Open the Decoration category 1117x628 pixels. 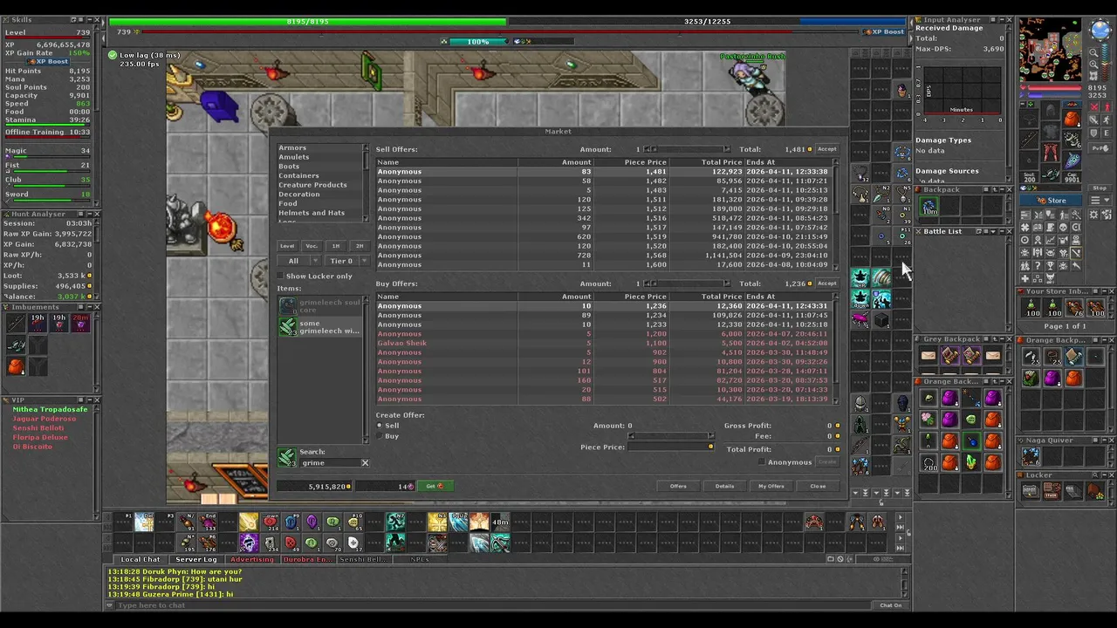tap(299, 195)
